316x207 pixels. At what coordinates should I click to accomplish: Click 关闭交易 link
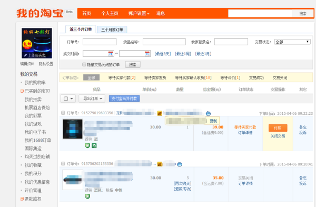278,136
